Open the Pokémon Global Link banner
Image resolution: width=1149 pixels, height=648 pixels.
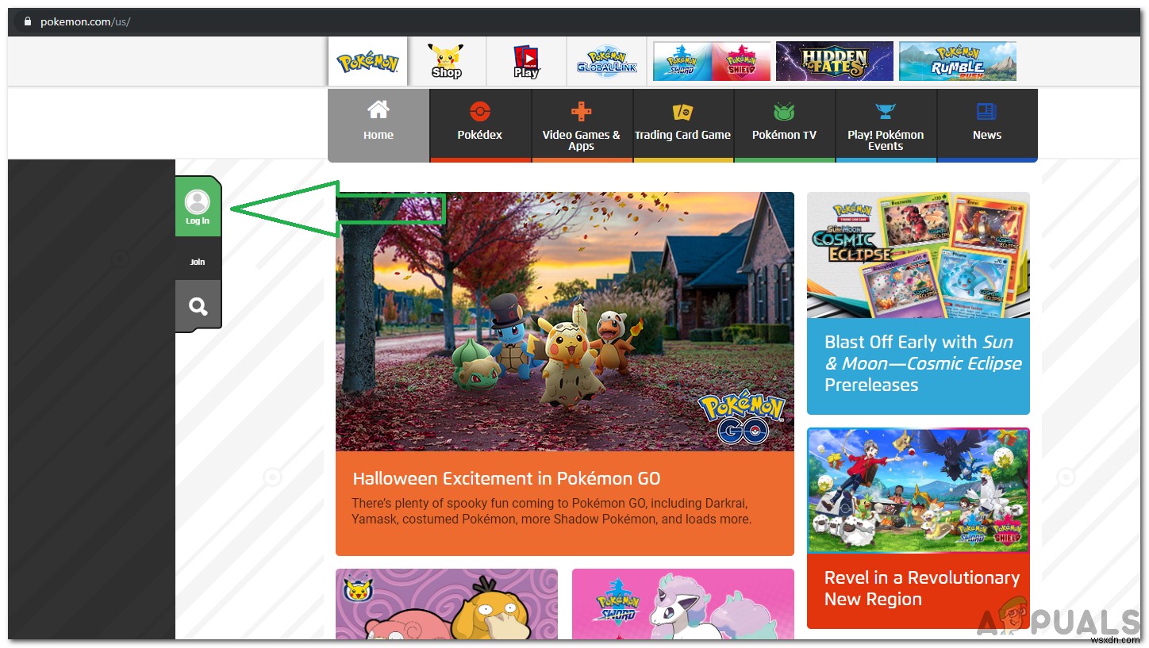[x=606, y=60]
